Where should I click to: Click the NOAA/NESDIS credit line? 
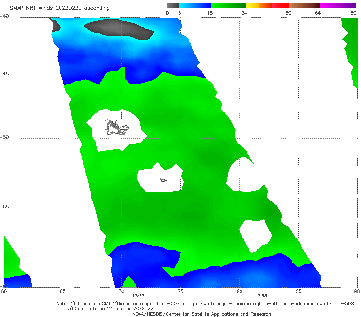tap(201, 314)
